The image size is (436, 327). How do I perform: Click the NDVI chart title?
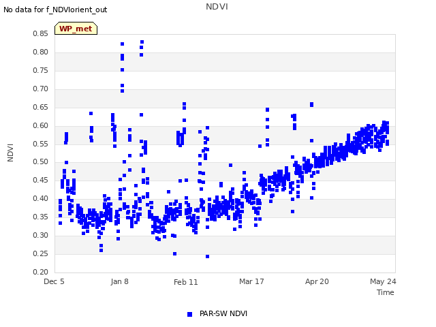(x=217, y=7)
